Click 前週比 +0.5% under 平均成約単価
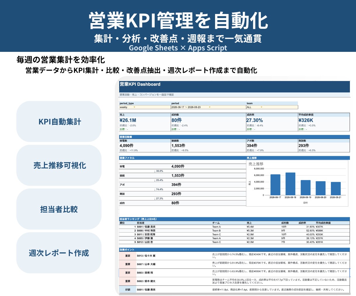This screenshot has height=296, width=356. (307, 126)
